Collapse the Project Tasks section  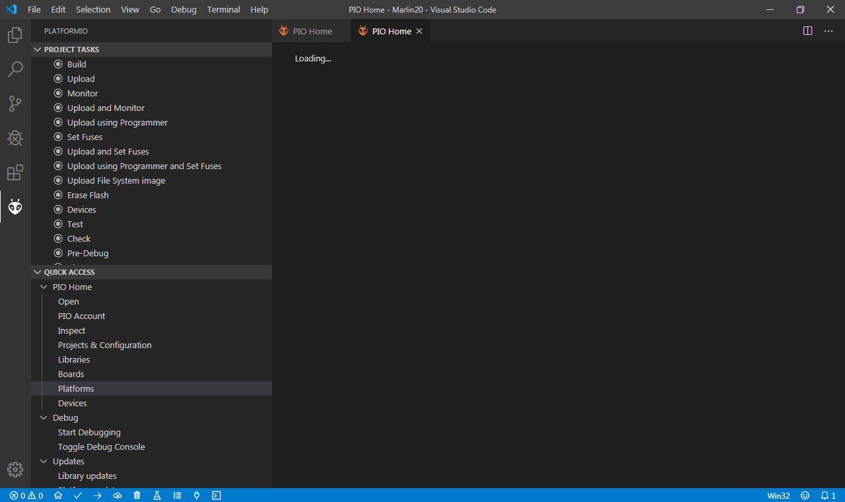(x=151, y=50)
